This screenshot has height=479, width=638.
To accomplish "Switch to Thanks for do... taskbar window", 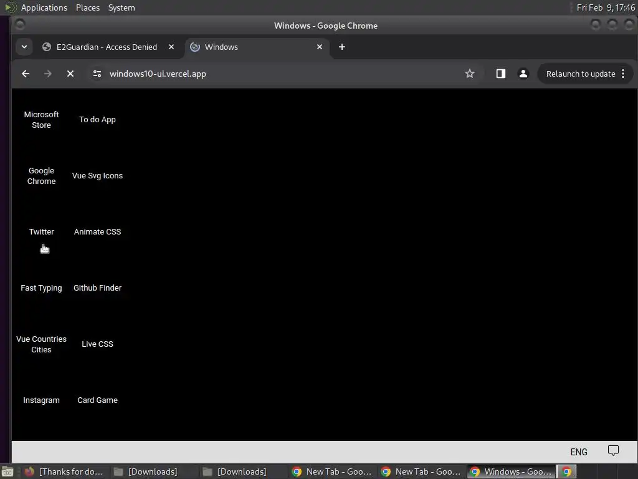I will (64, 472).
